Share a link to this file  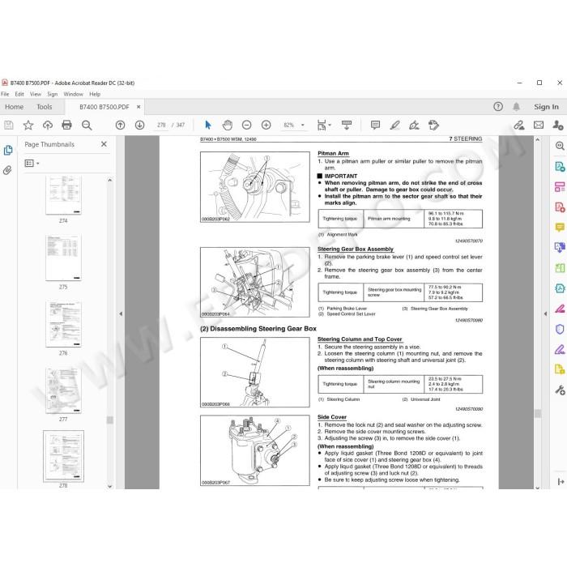pyautogui.click(x=519, y=125)
